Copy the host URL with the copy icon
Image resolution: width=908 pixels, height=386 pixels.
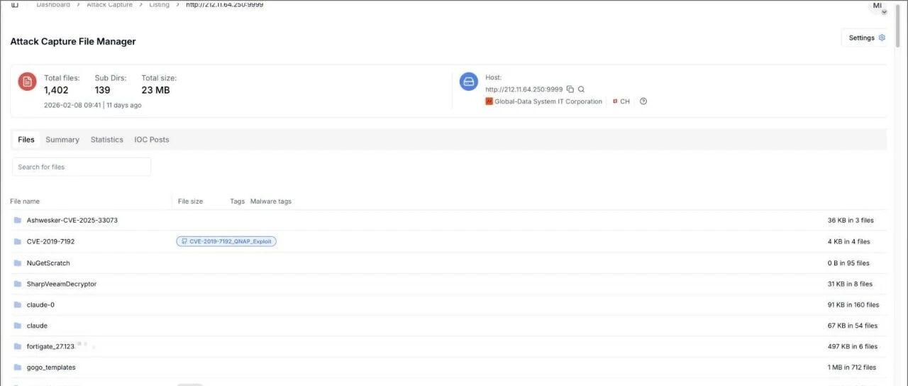pyautogui.click(x=570, y=89)
